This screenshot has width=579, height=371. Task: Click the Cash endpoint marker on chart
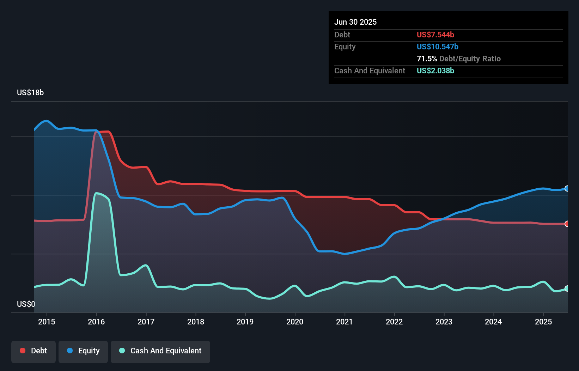(567, 288)
